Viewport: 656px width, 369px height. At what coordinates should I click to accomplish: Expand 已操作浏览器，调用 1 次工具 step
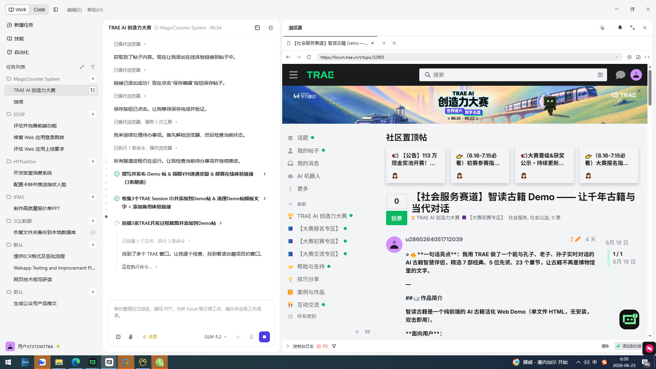146,122
